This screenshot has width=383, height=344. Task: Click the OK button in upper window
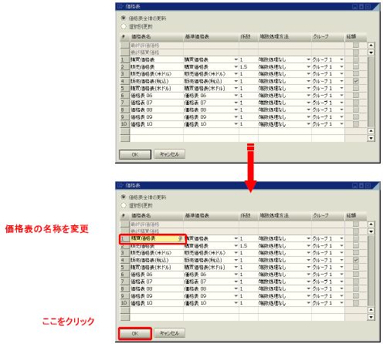click(x=135, y=154)
